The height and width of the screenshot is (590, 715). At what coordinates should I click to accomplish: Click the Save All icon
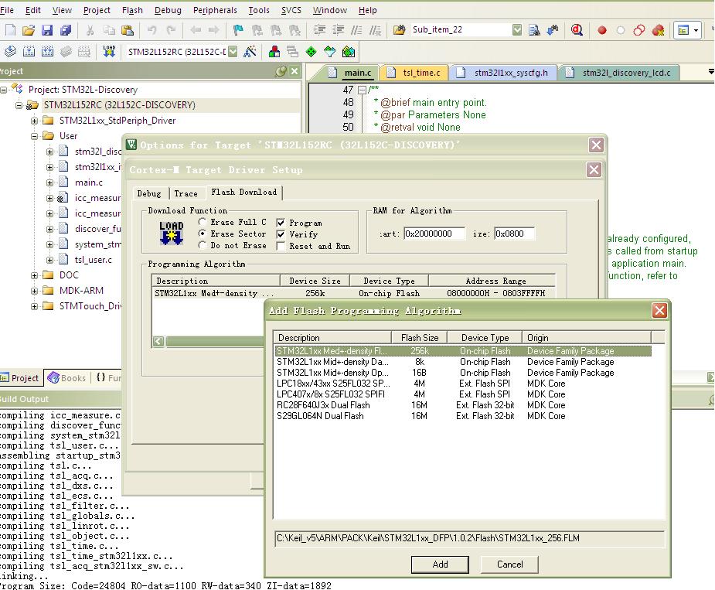[x=66, y=30]
